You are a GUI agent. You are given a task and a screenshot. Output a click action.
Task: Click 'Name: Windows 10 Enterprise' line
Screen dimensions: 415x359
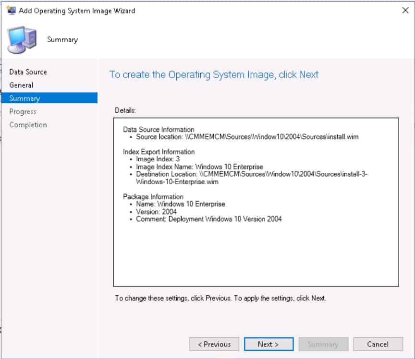(181, 204)
